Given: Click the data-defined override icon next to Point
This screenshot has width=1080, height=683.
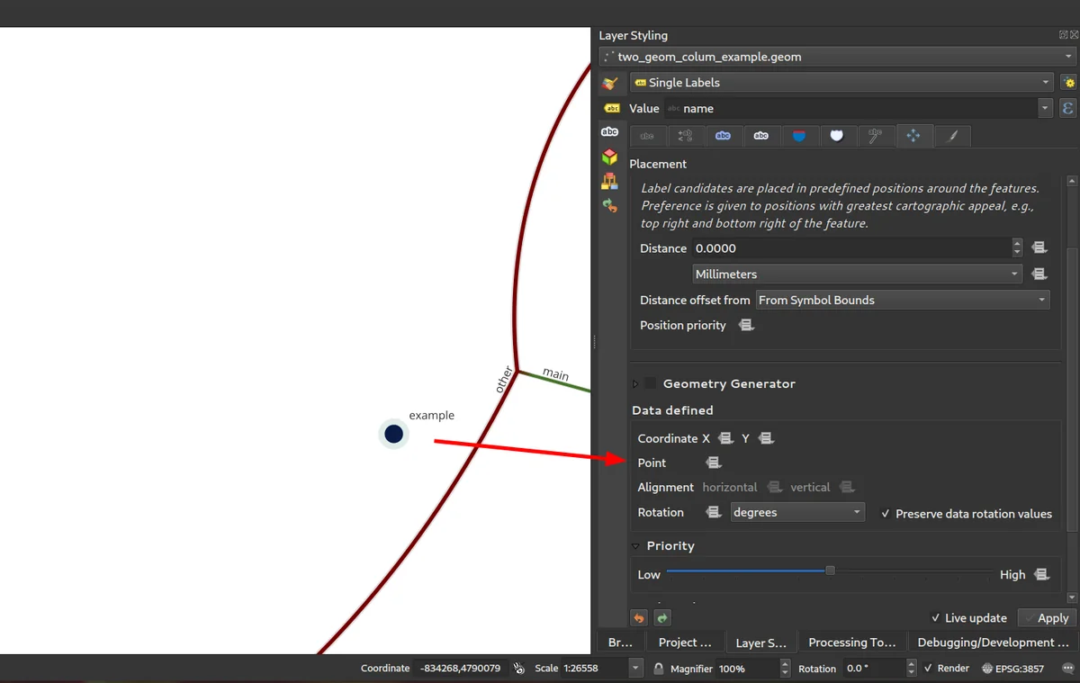Looking at the screenshot, I should pyautogui.click(x=714, y=463).
